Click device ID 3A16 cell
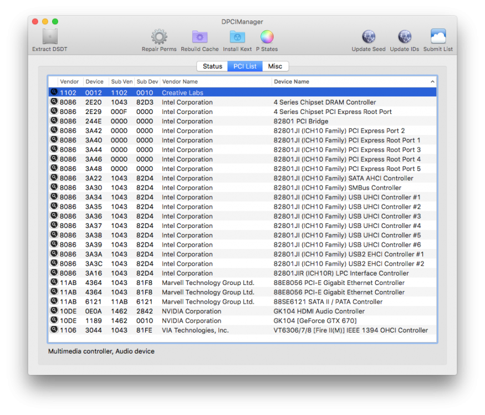The image size is (485, 415). coord(94,273)
